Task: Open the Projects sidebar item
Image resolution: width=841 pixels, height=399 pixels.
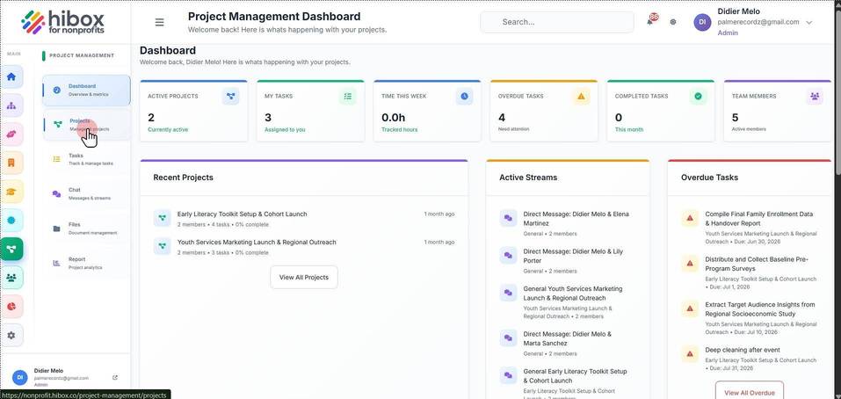Action: click(86, 125)
